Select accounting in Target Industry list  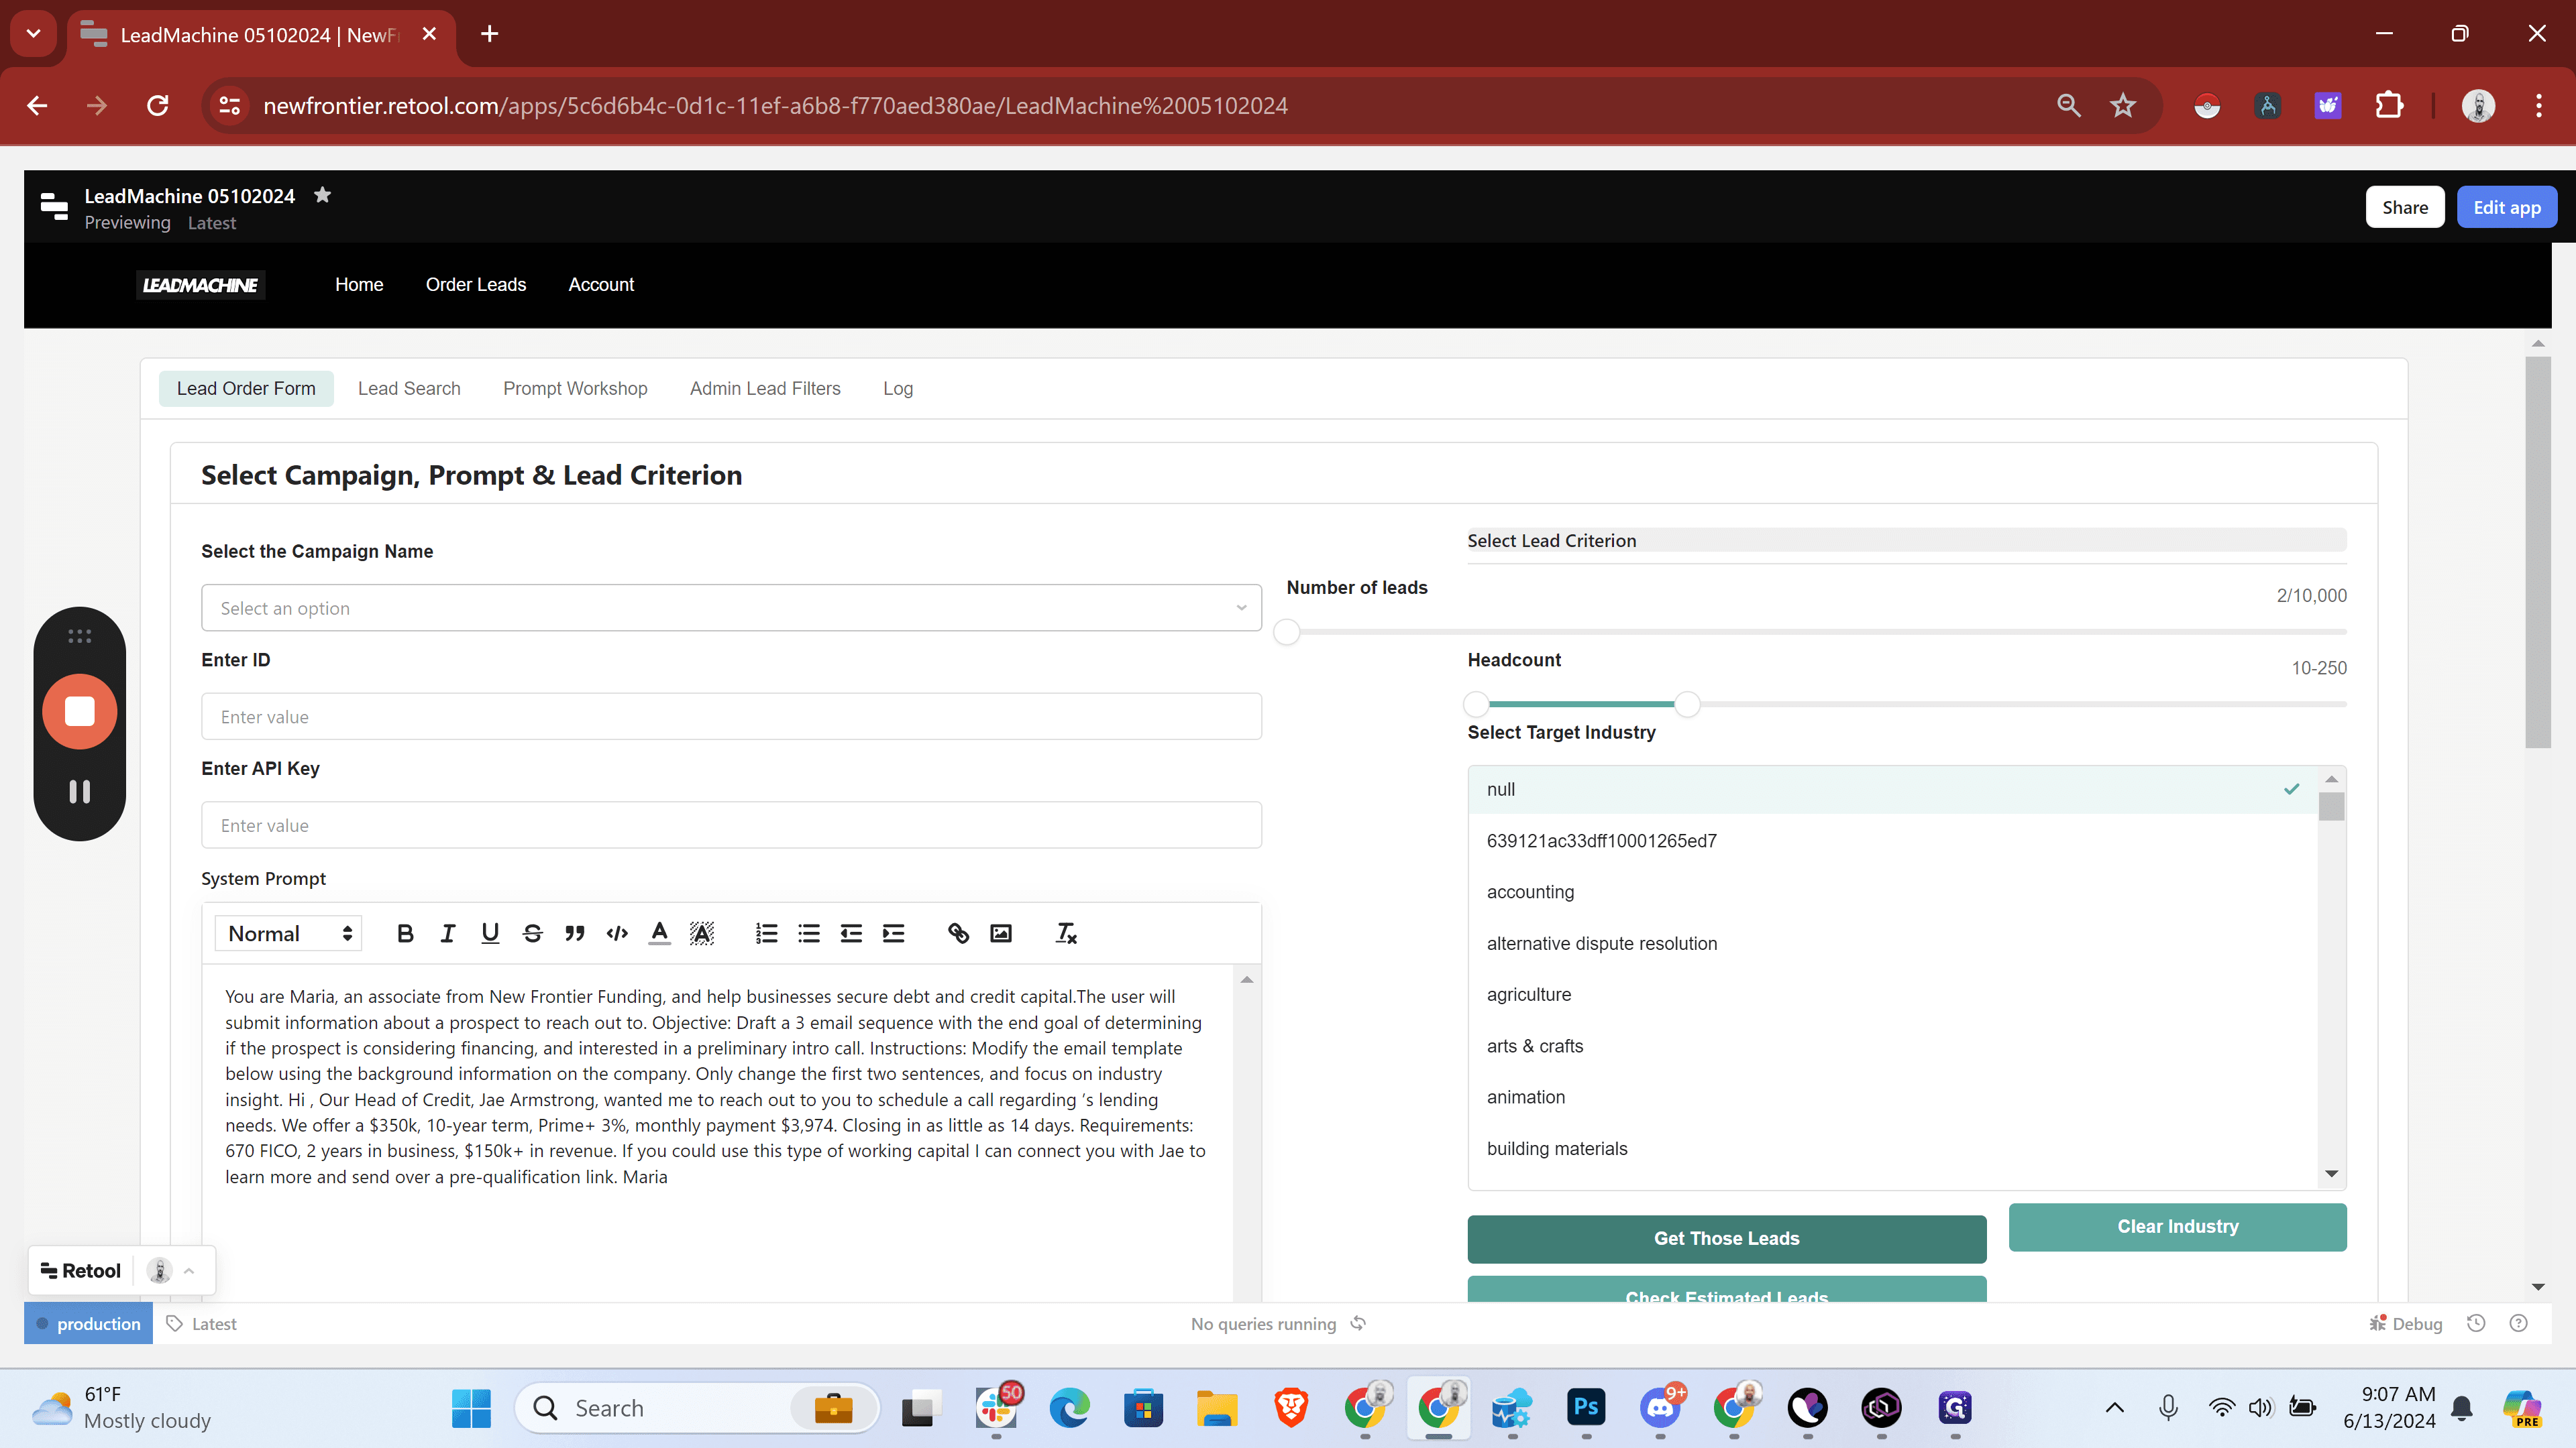[1892, 892]
